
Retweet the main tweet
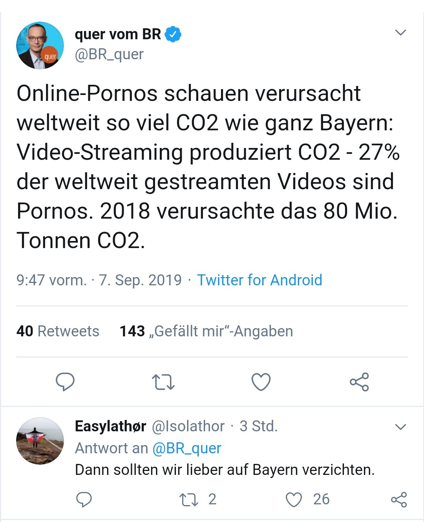(x=163, y=382)
